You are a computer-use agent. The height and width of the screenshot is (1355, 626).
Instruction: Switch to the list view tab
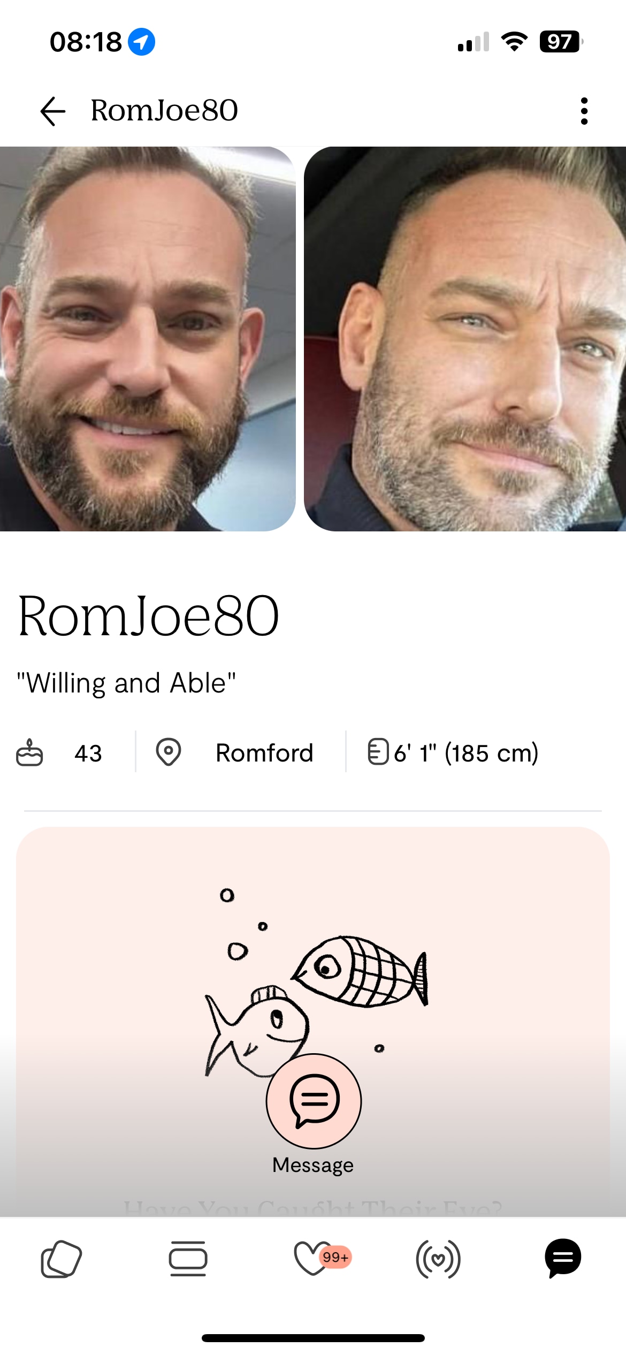[x=188, y=1259]
